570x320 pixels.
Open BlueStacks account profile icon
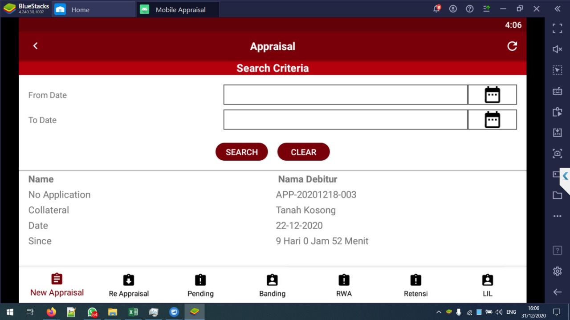(453, 9)
